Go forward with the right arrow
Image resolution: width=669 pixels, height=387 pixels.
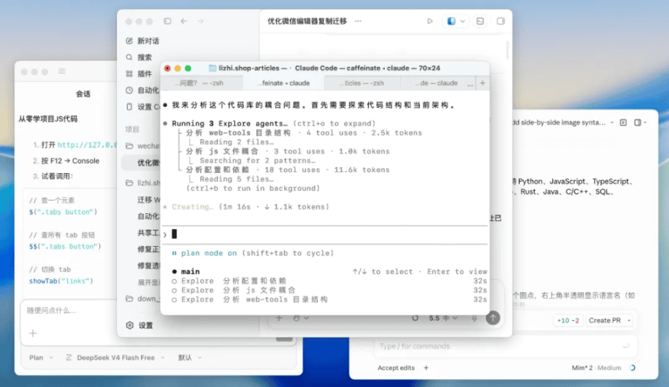pyautogui.click(x=201, y=21)
